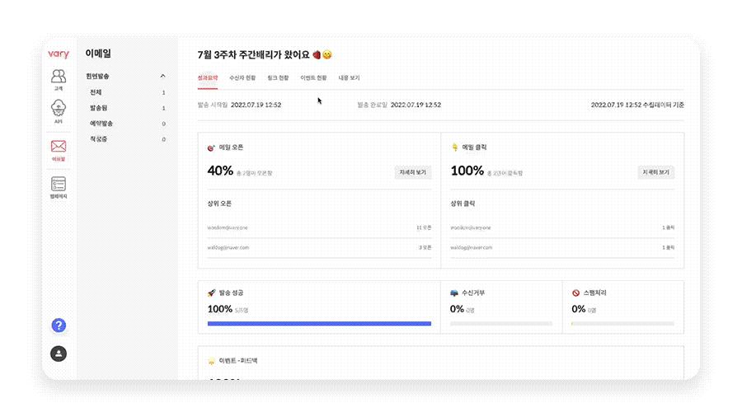
Task: Click the 발송 성공 blue progress bar
Action: point(319,324)
